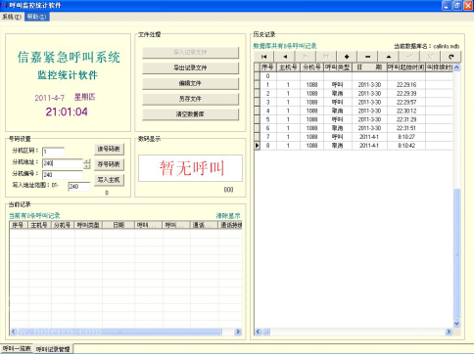Select the history cell with time 22:29:39
This screenshot has width=474, height=354.
point(406,93)
